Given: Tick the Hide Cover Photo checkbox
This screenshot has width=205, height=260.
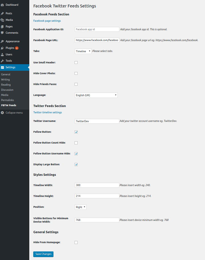Looking at the screenshot, I should pyautogui.click(x=76, y=73).
